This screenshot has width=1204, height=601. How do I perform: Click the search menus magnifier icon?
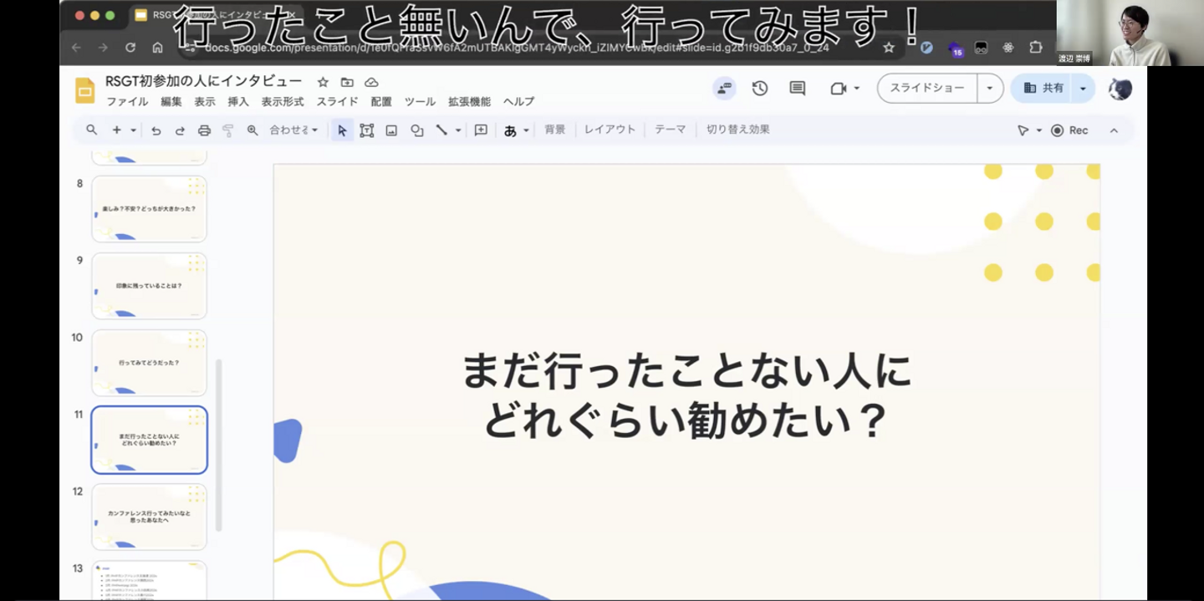(92, 130)
